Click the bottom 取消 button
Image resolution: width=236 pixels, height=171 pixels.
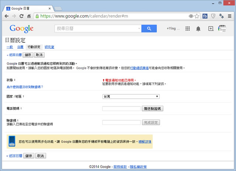41,156
